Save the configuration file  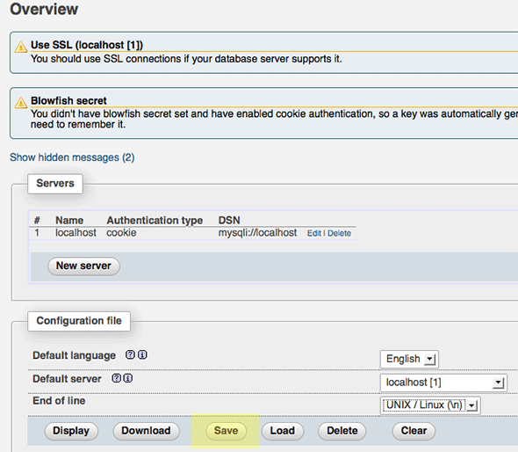coord(226,431)
